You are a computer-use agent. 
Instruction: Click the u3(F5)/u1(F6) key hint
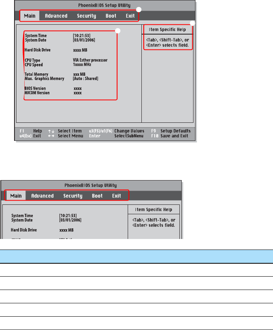pyautogui.click(x=101, y=131)
